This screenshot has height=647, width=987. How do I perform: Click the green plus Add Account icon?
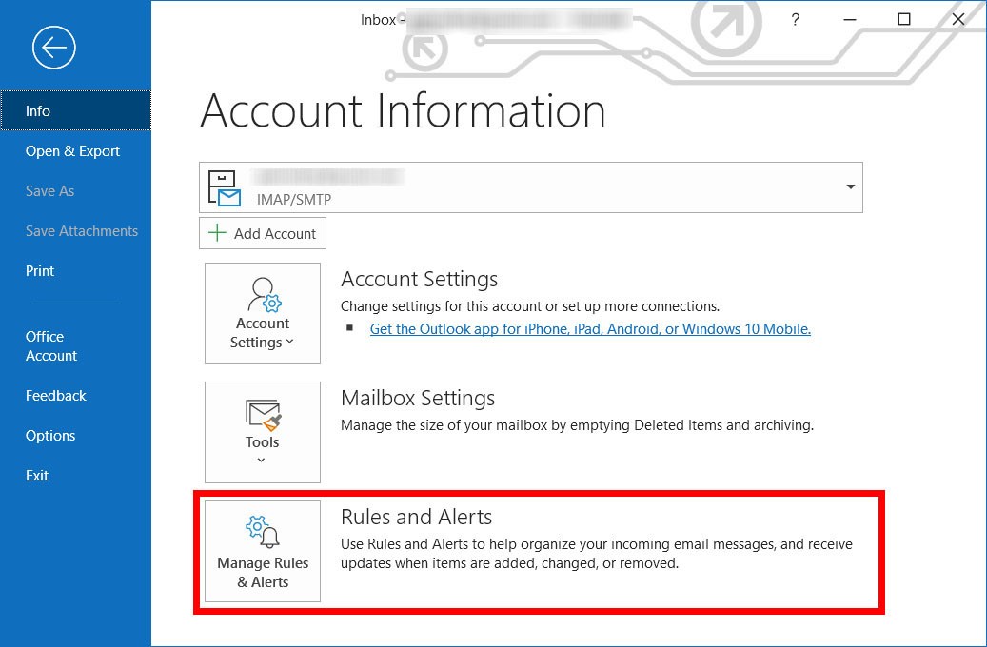[217, 232]
